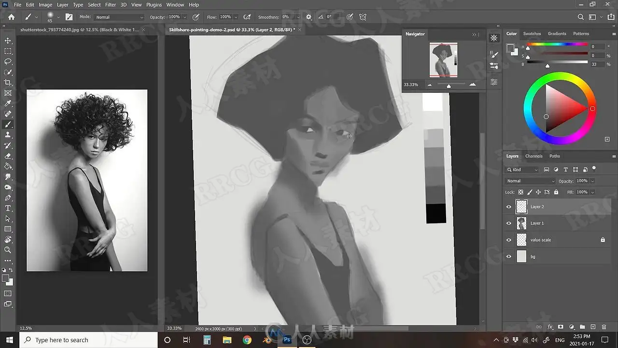618x348 pixels.
Task: Open the Filter menu
Action: 111,4
